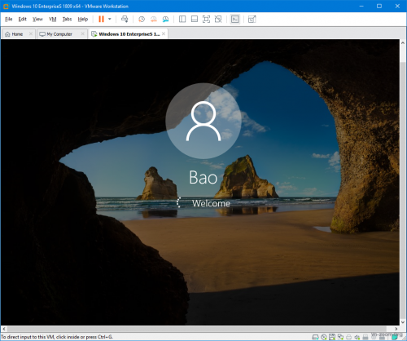The image size is (407, 341).
Task: Click the VMware Workstation title bar icon
Action: point(6,6)
